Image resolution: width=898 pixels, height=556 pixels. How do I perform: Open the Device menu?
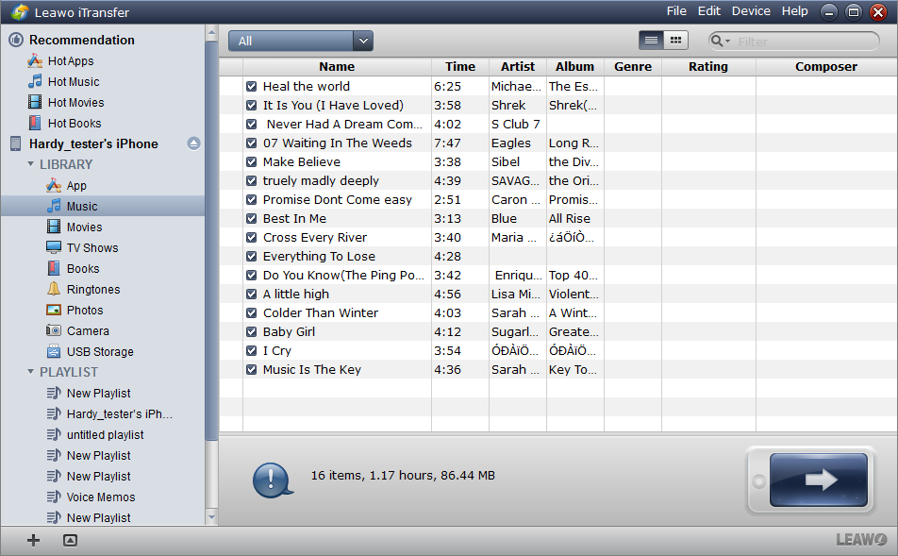tap(751, 11)
